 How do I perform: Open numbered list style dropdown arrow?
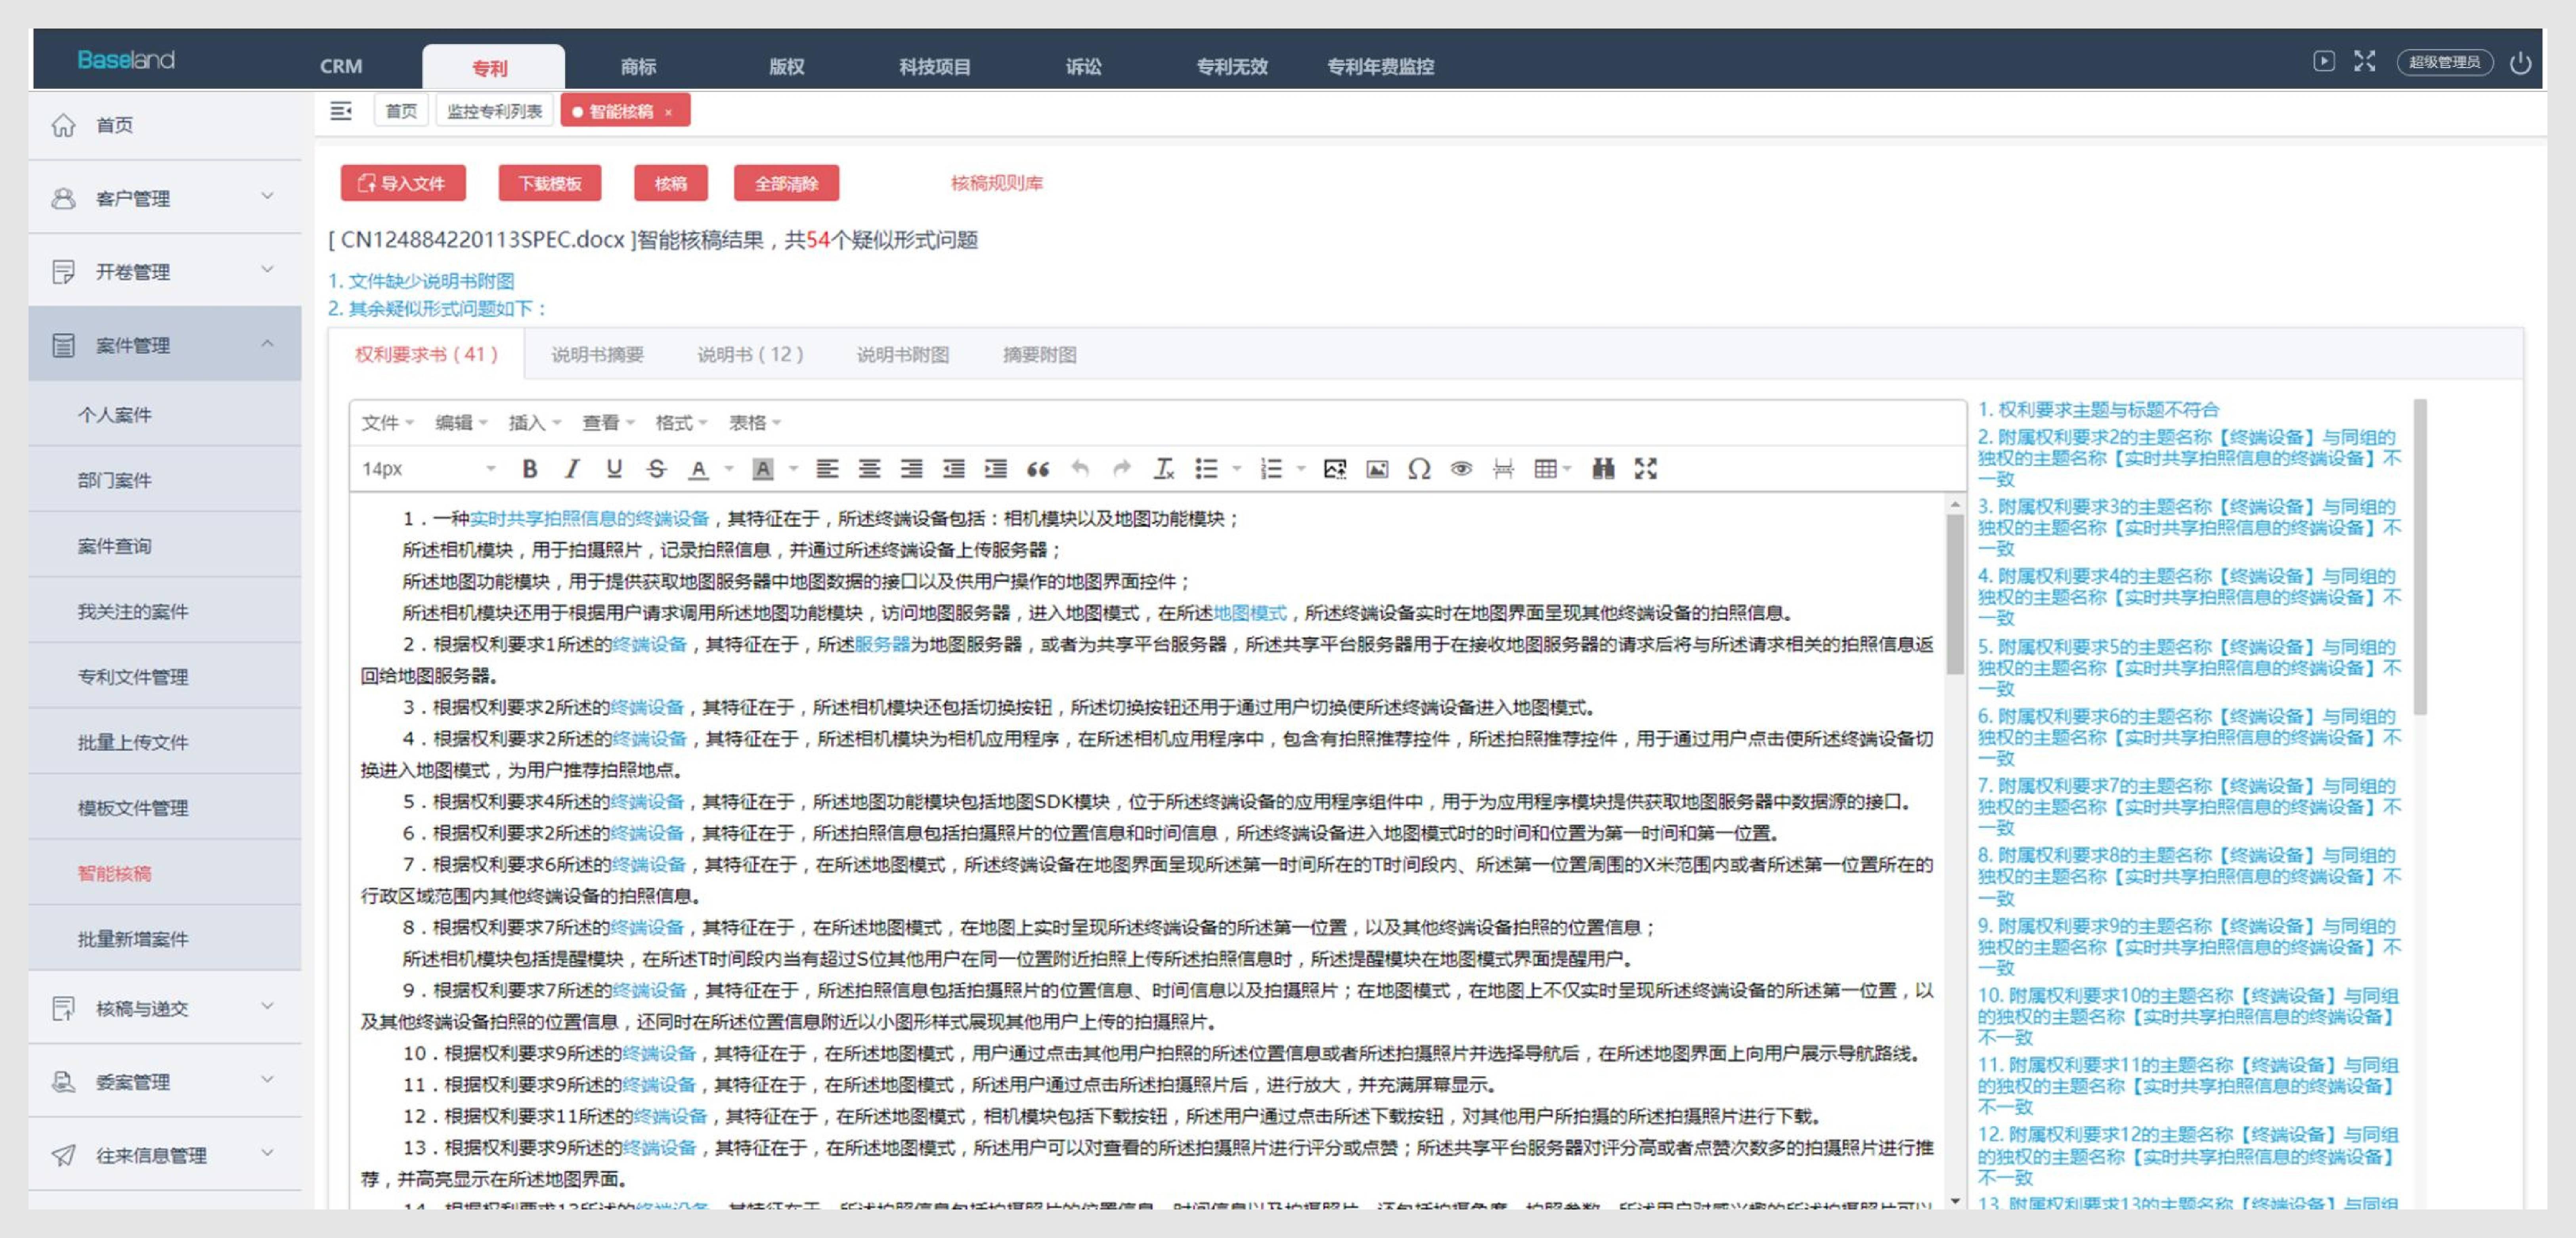tap(1301, 468)
